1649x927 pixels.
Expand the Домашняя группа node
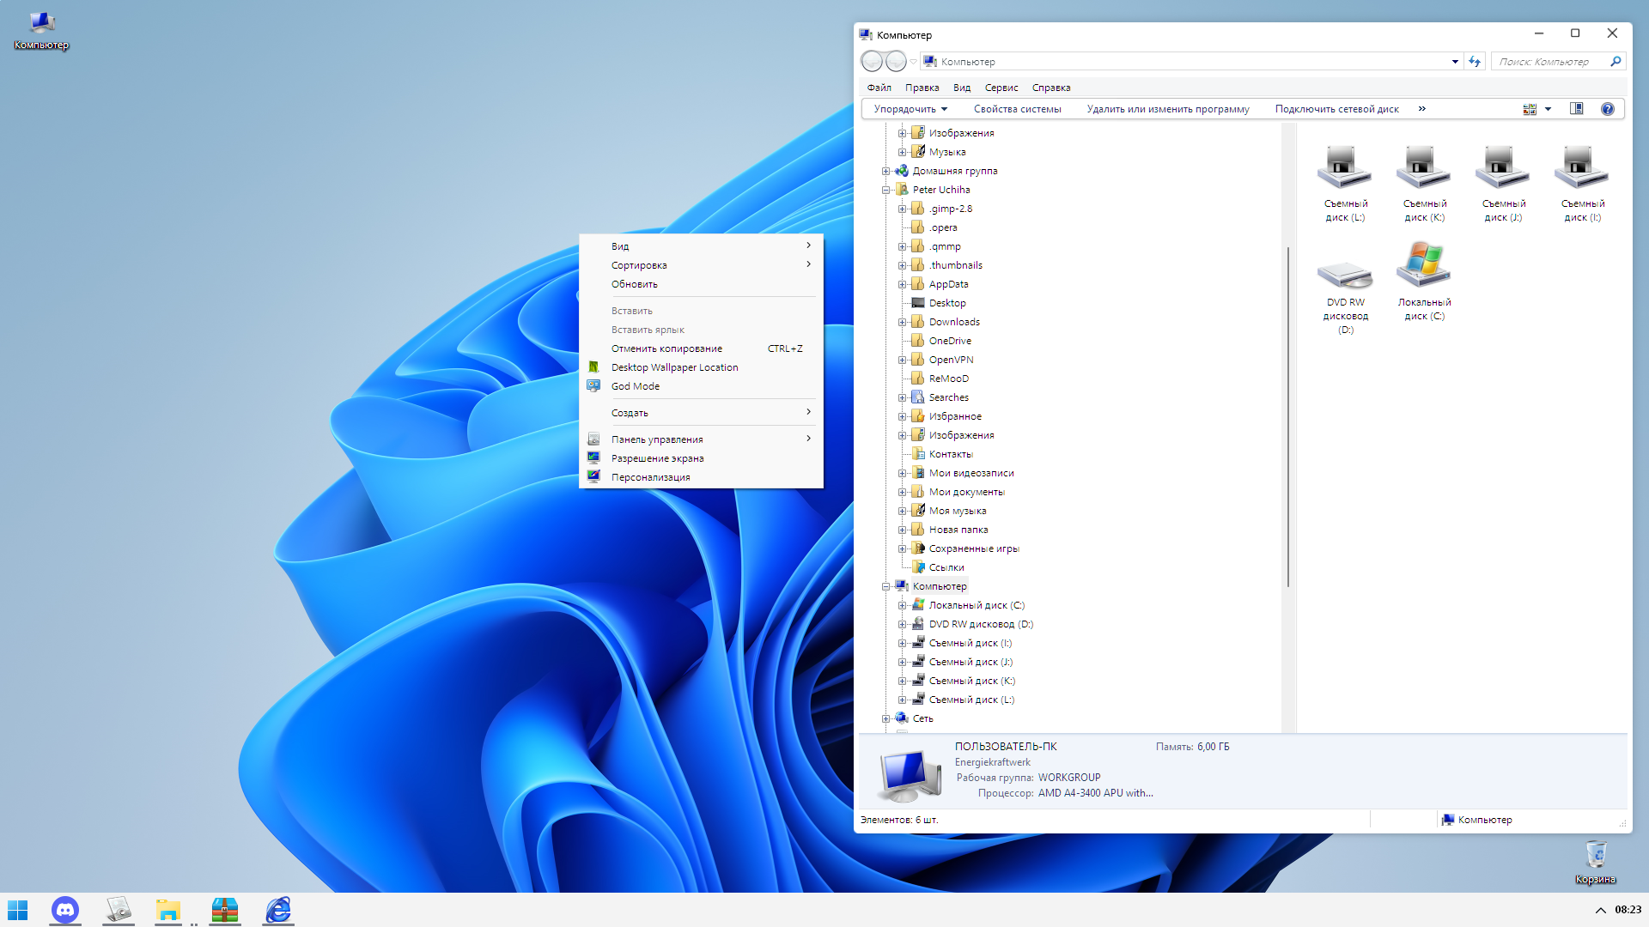point(887,170)
